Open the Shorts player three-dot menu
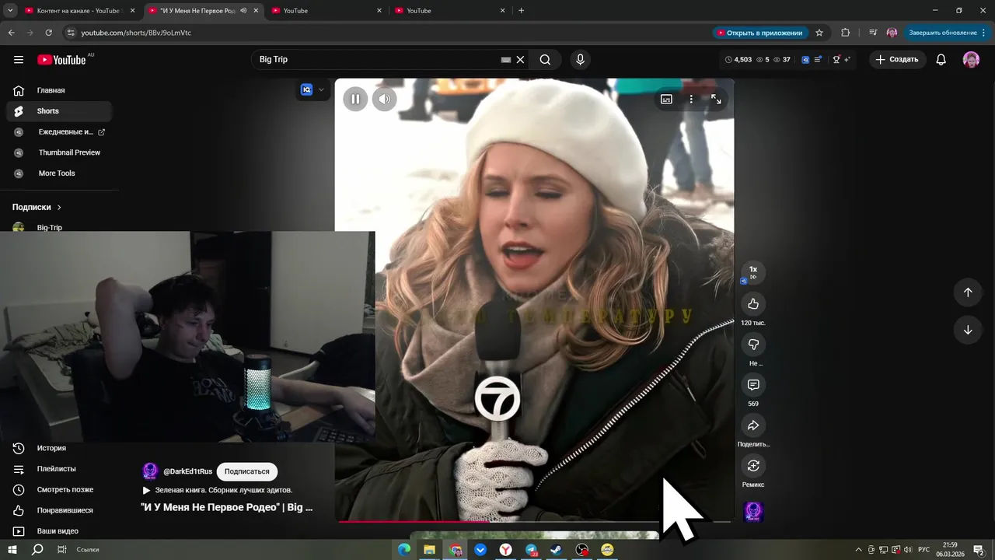Screen dimensions: 995x560 click(x=691, y=99)
